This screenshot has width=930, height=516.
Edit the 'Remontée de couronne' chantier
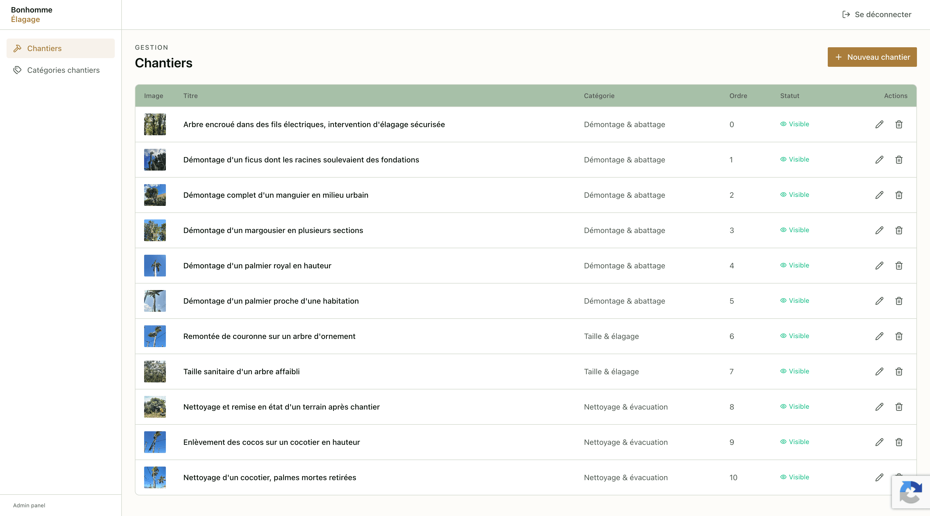[x=879, y=336]
